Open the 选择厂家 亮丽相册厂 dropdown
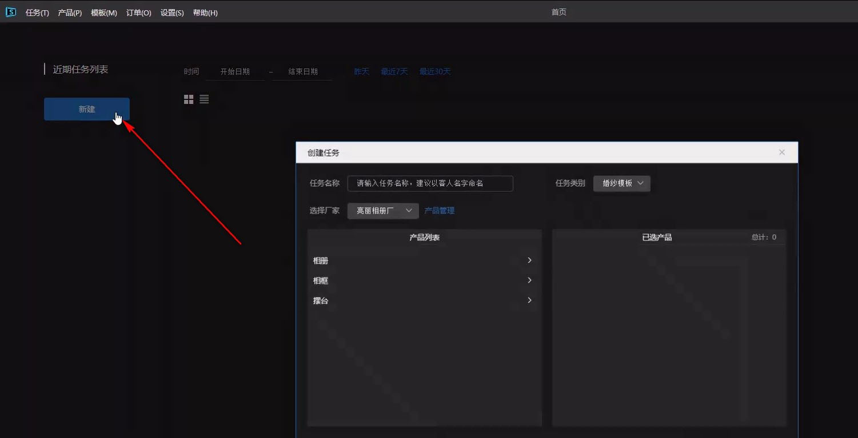The height and width of the screenshot is (438, 858). click(383, 211)
